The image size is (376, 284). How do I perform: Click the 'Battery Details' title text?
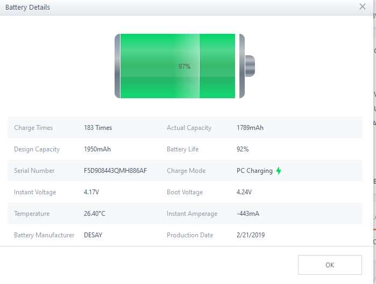pos(27,8)
